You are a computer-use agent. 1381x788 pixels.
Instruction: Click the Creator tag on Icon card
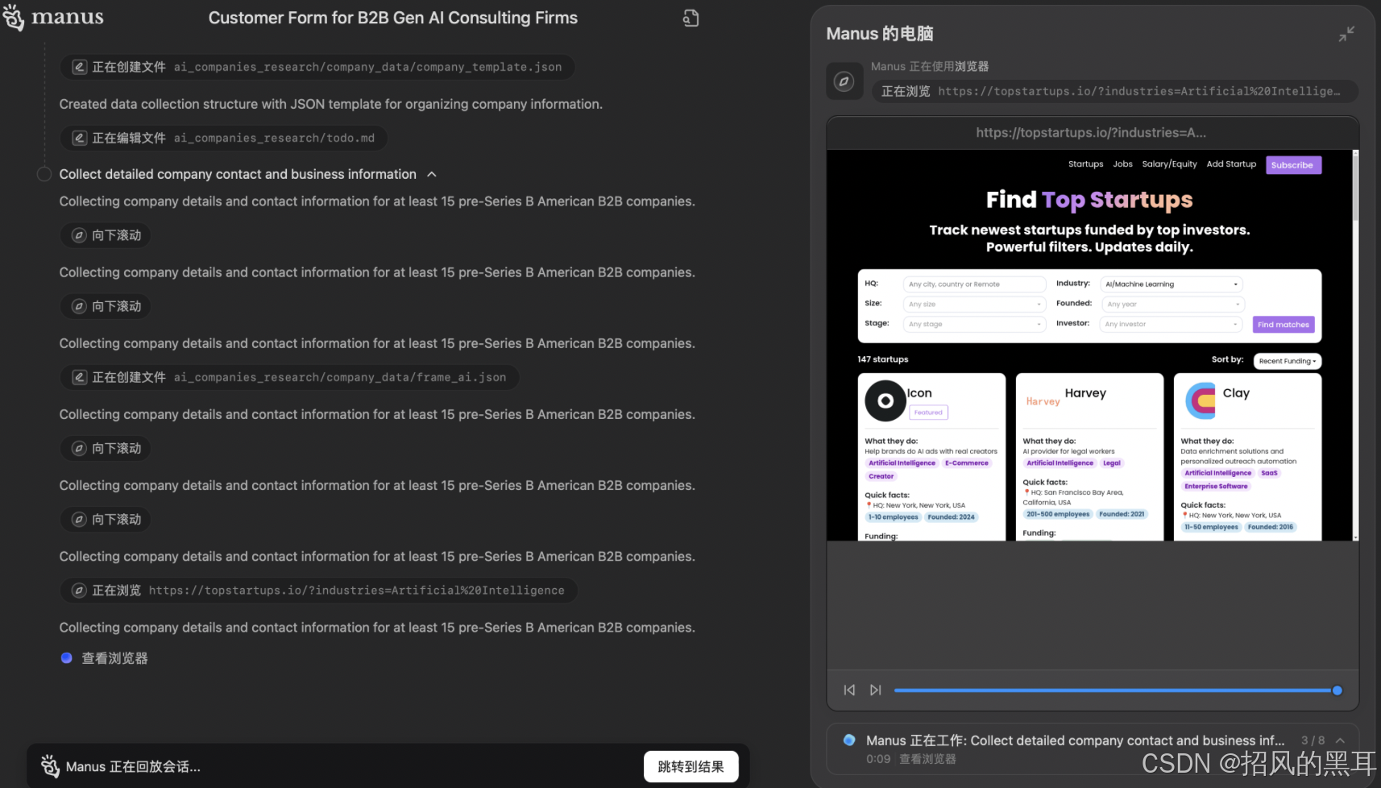pyautogui.click(x=881, y=476)
